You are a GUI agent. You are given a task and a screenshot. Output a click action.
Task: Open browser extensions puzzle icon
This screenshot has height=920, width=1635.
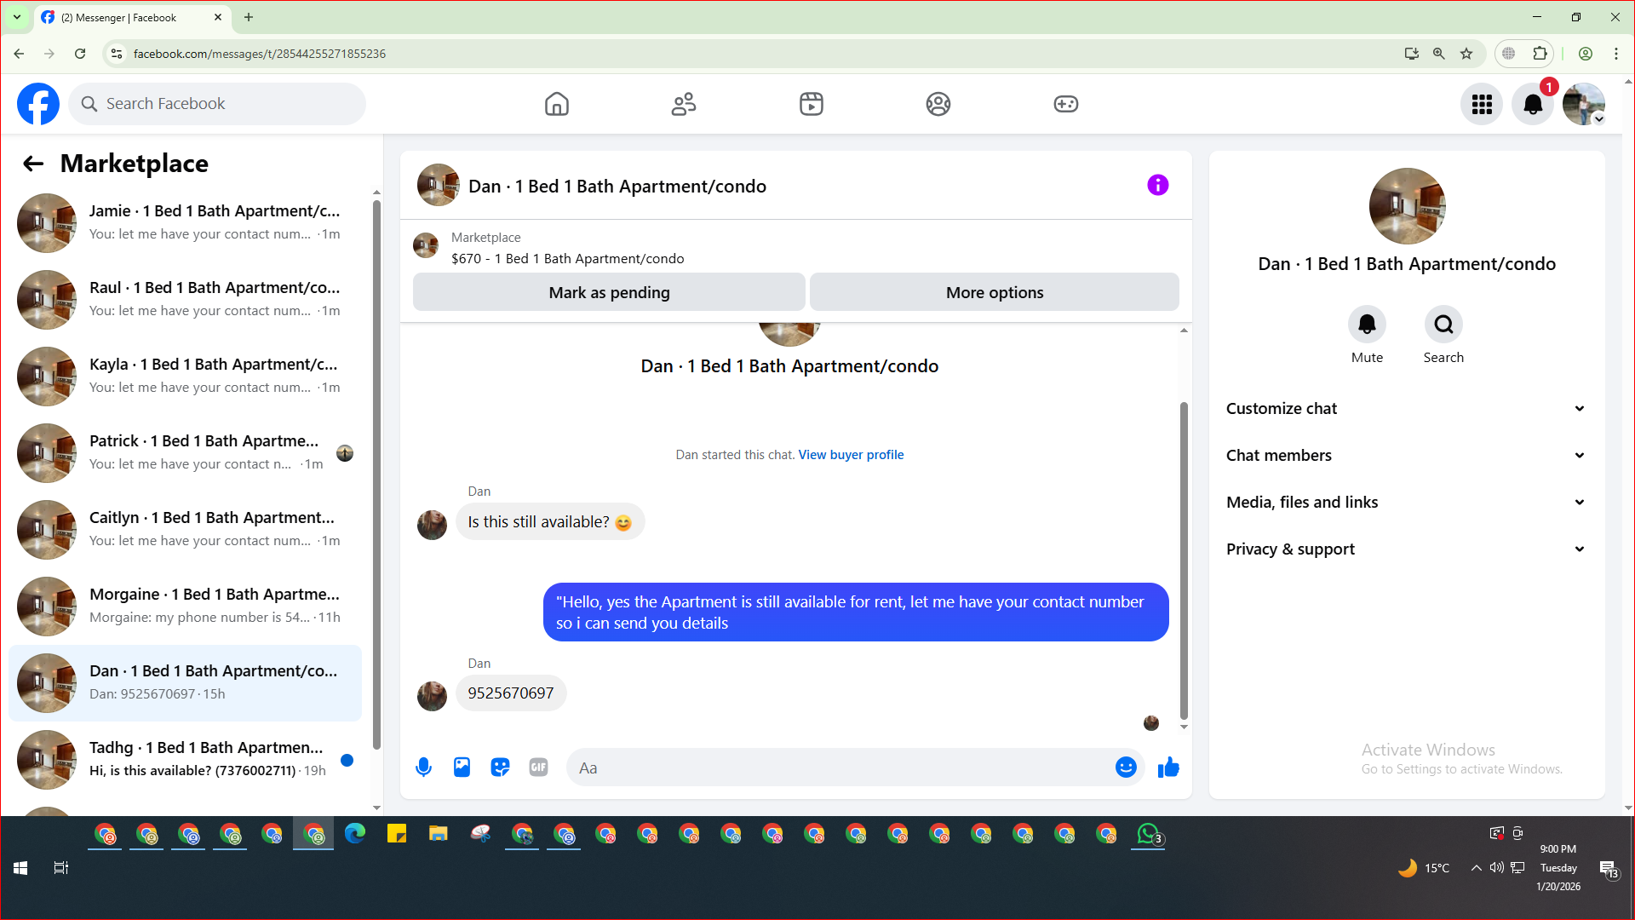1540,54
